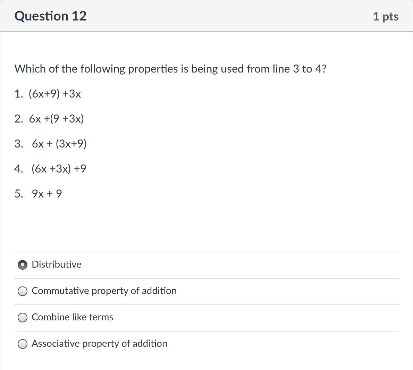413x370 pixels.
Task: Click the list number '5.' beside the last expression
Action: (x=19, y=194)
